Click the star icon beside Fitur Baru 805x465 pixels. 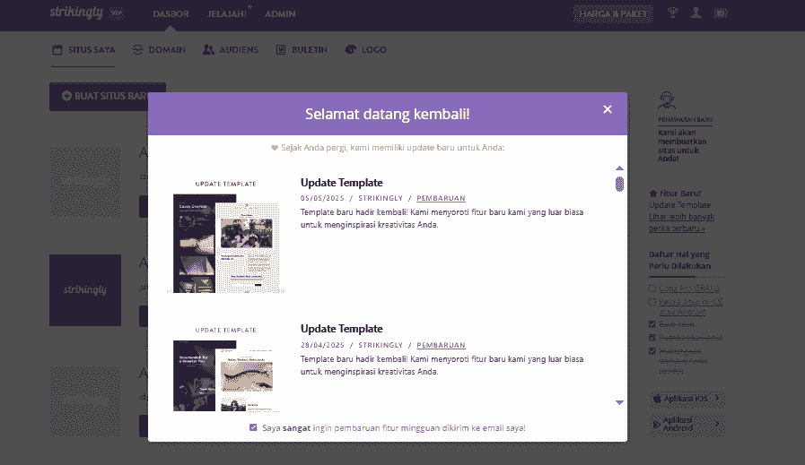tap(653, 194)
